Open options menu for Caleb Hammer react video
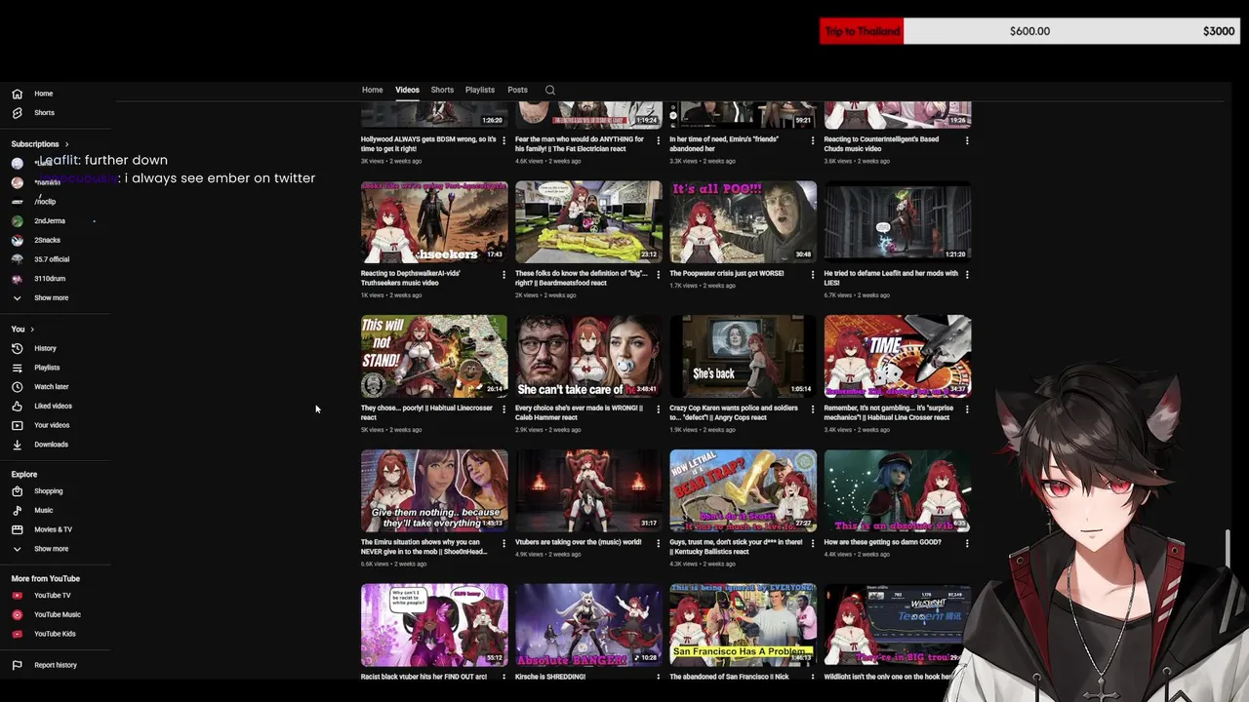Screen dimensions: 1249x702 [658, 409]
